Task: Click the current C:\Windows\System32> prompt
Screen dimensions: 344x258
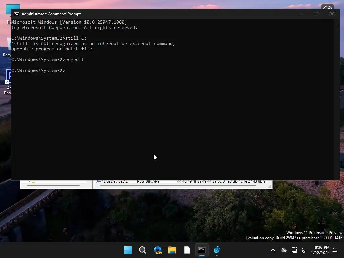Action: 38,71
